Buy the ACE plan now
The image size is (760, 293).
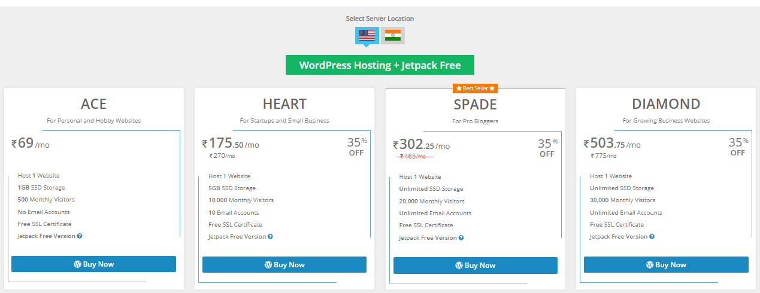(x=93, y=264)
